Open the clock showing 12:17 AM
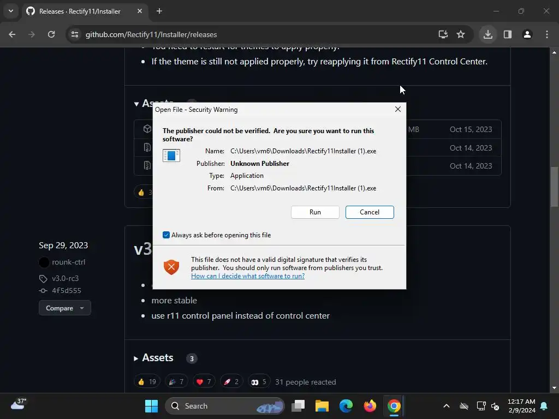The width and height of the screenshot is (559, 419). click(x=521, y=406)
